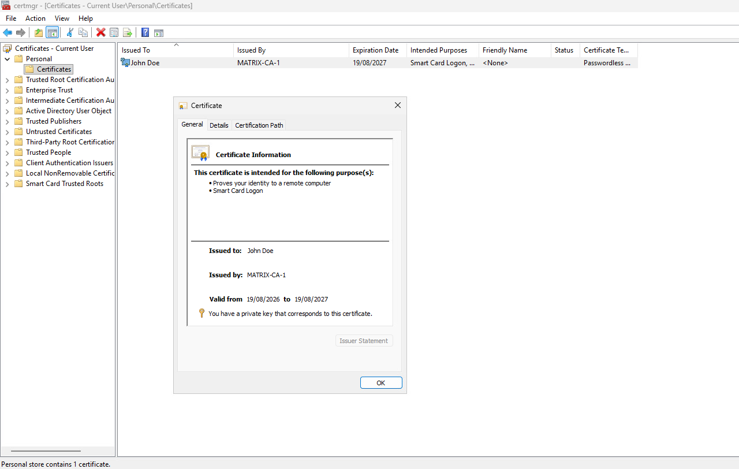Close the Certificate dialog with X
This screenshot has height=469, width=739.
click(x=397, y=105)
